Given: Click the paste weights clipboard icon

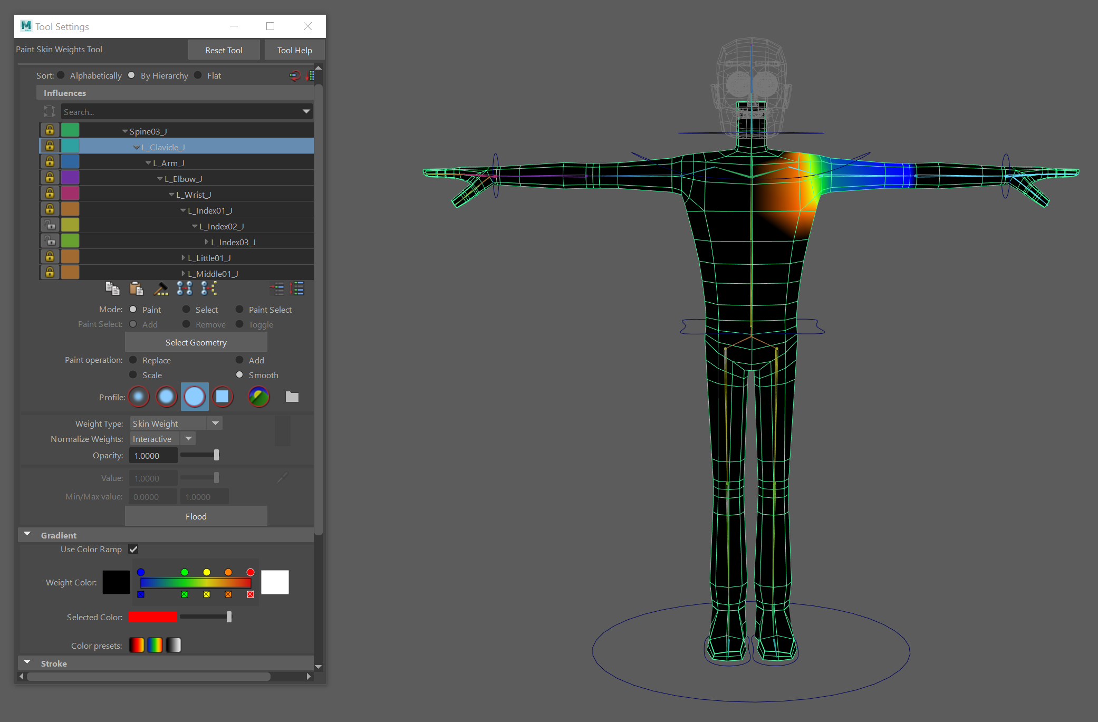Looking at the screenshot, I should [136, 288].
